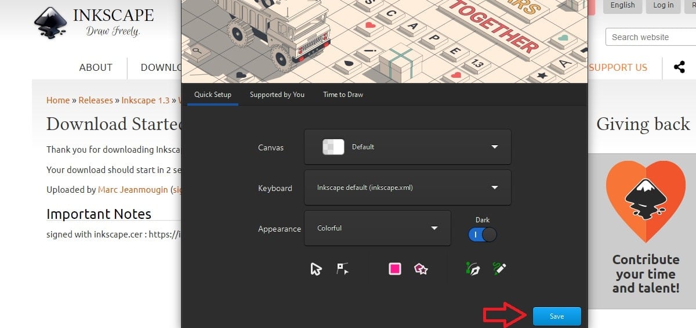
Task: Switch to the Quick Setup tab
Action: [213, 95]
